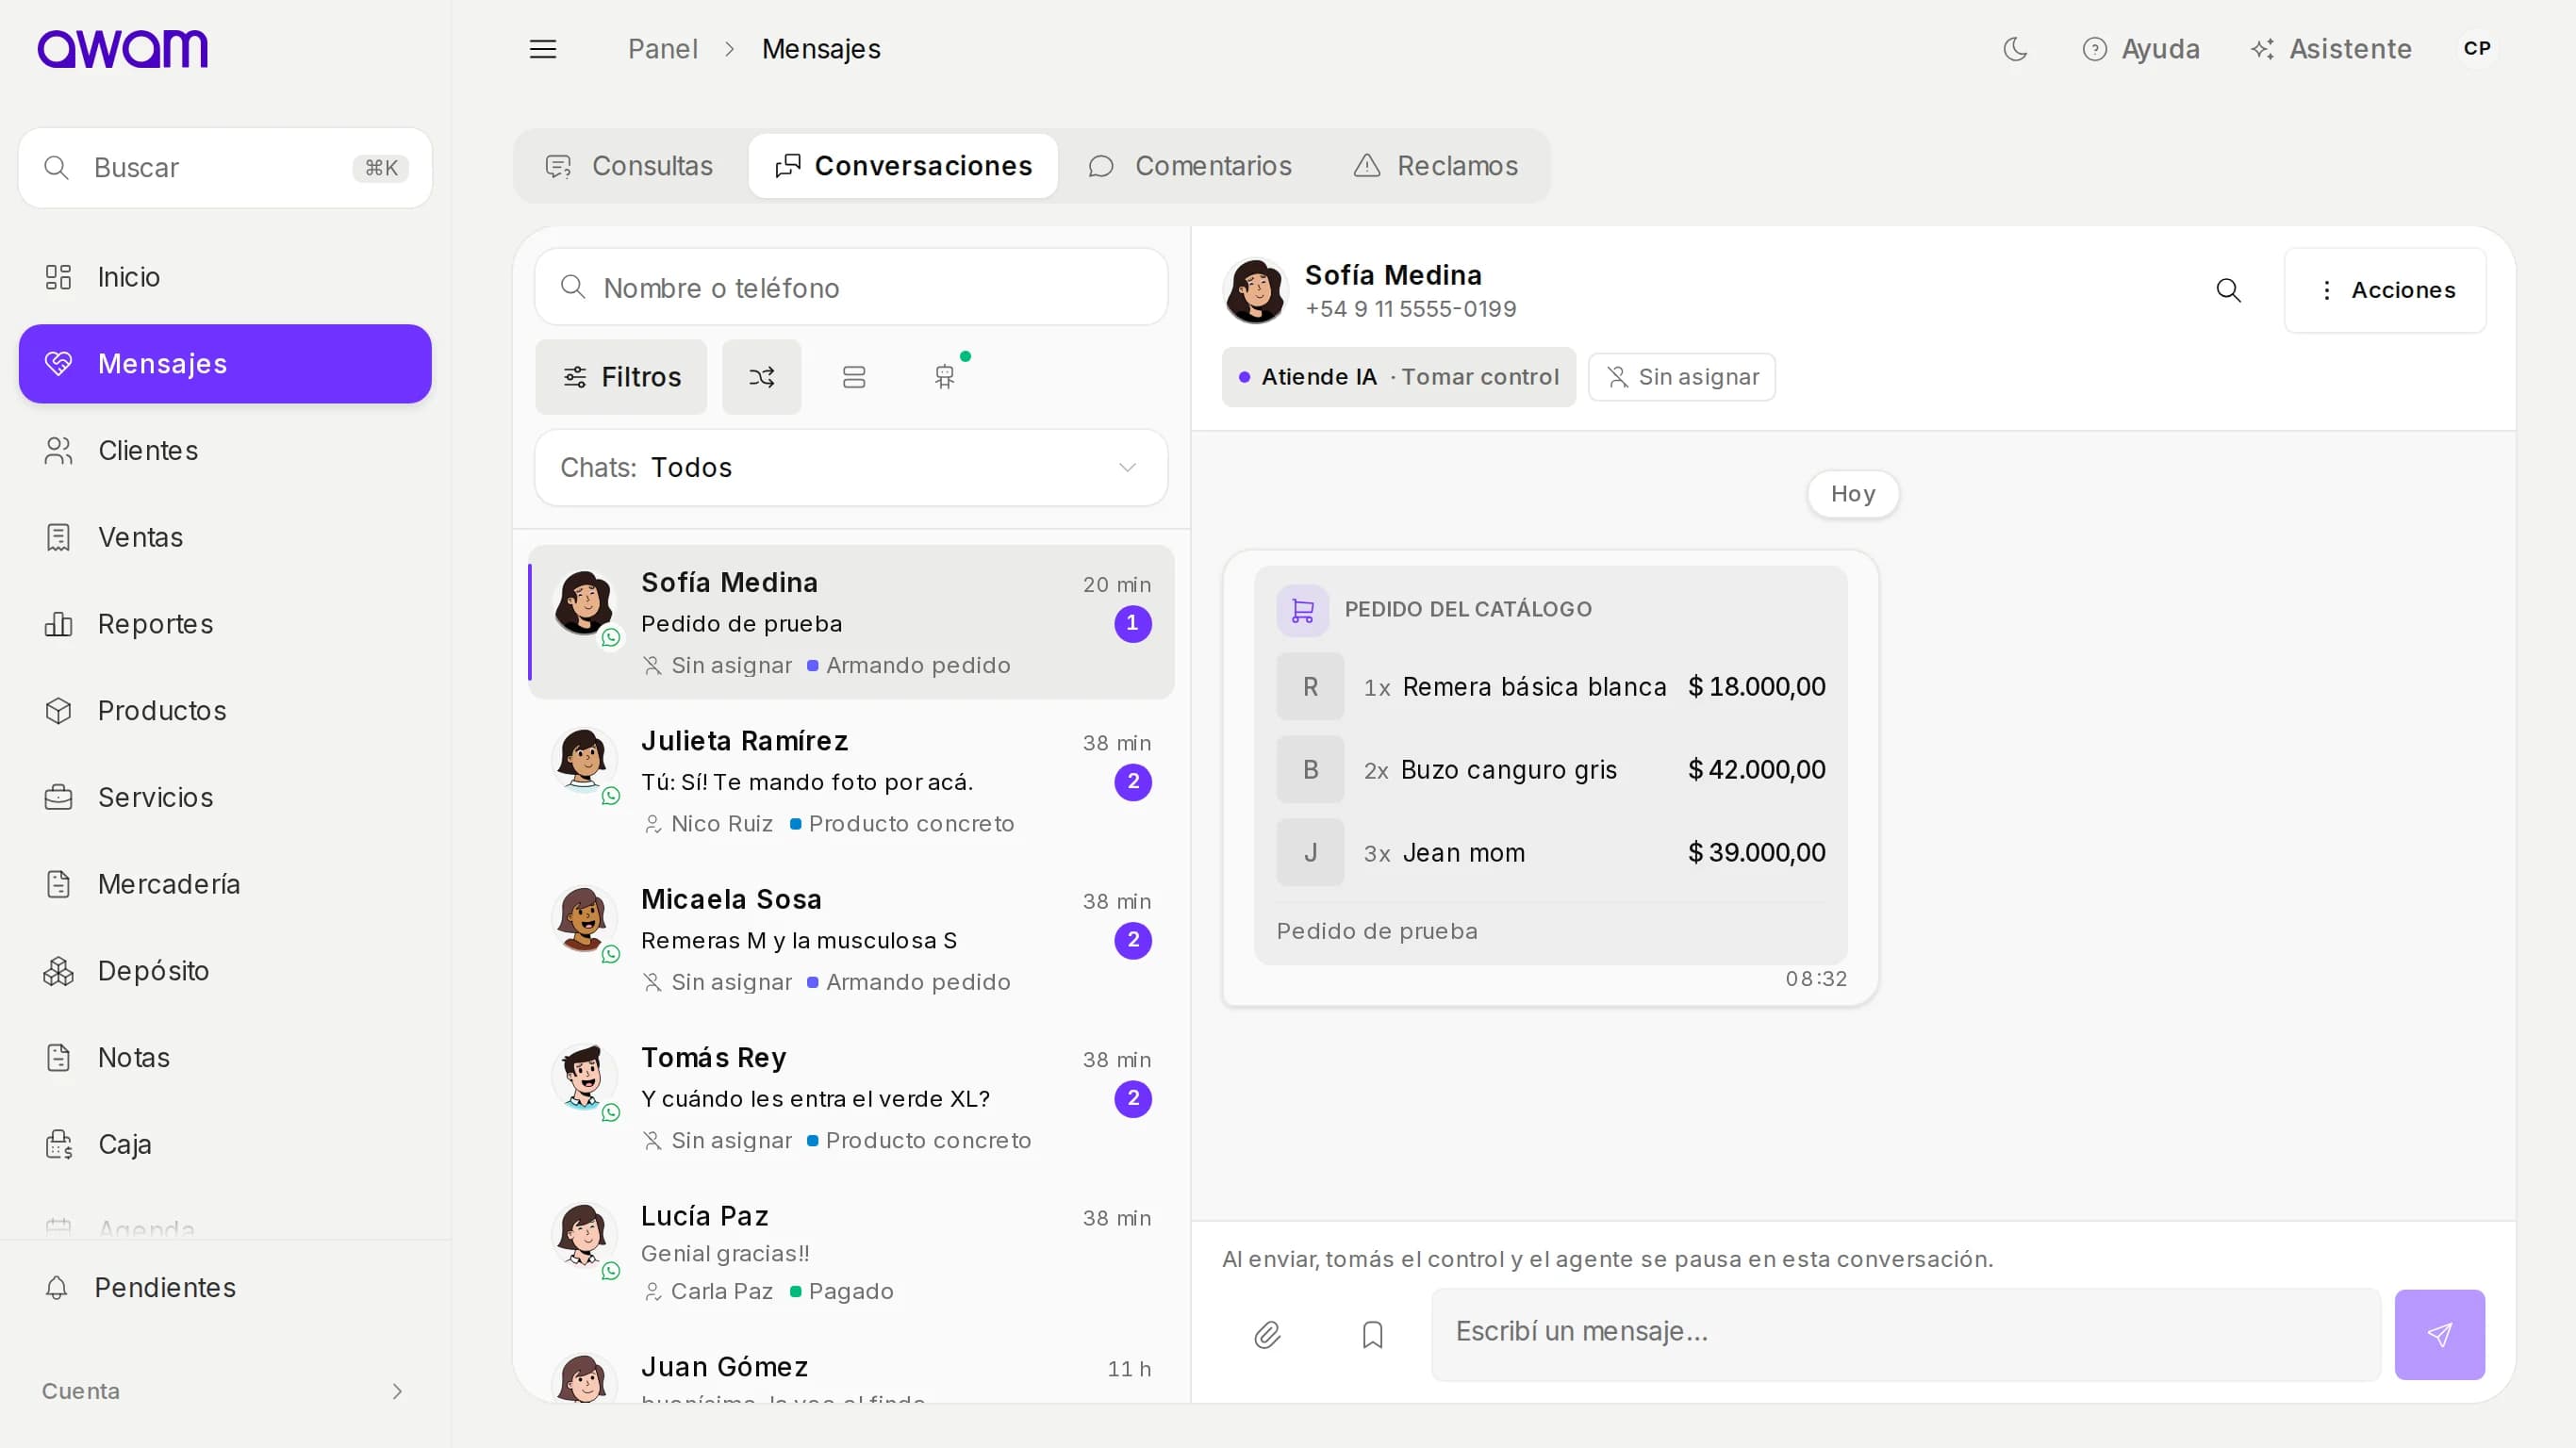Open the Asistente panel
This screenshot has height=1448, width=2576.
click(2331, 49)
